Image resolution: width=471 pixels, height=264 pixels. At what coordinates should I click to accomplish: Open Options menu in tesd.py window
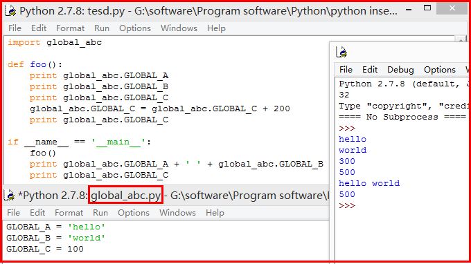click(135, 28)
